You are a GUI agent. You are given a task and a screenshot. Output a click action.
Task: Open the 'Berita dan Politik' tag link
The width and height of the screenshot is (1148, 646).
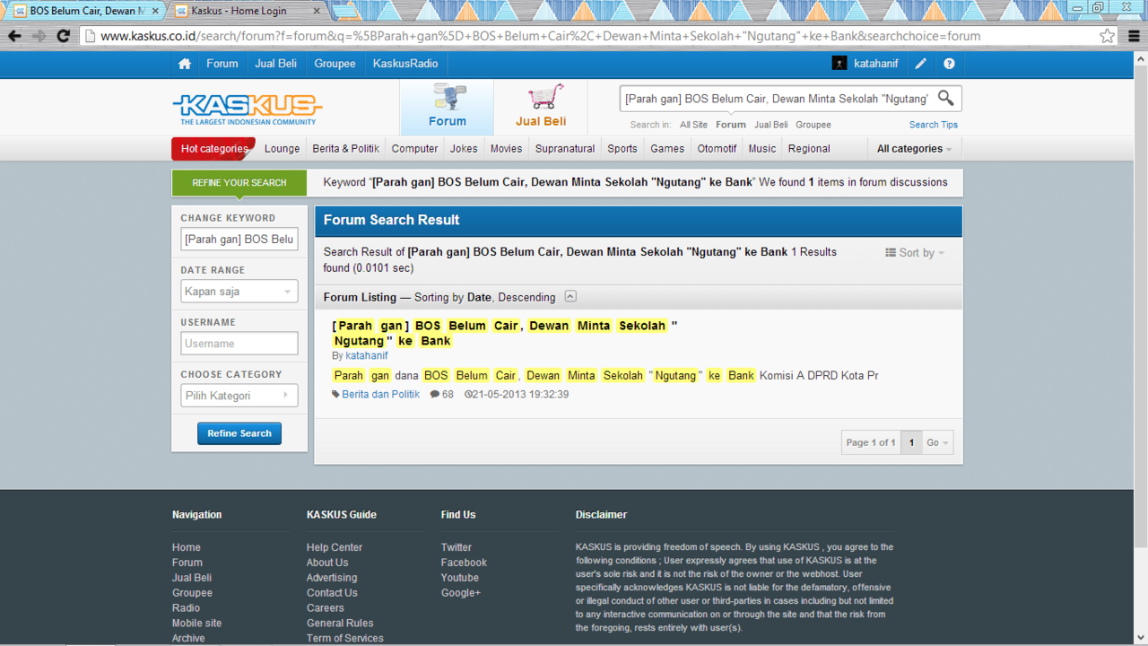click(x=380, y=395)
